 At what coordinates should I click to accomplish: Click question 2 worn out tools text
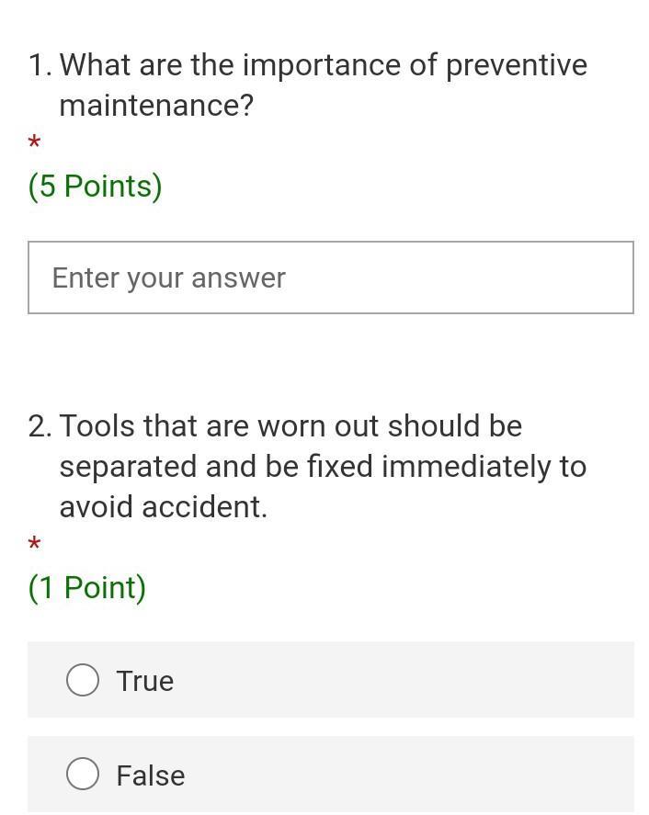[x=323, y=466]
